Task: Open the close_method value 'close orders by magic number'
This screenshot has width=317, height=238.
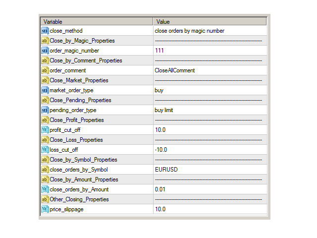Action: [x=189, y=31]
